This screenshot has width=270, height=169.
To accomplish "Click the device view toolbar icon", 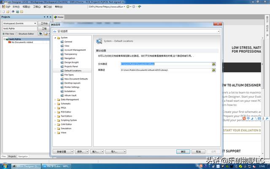I will (13, 12).
